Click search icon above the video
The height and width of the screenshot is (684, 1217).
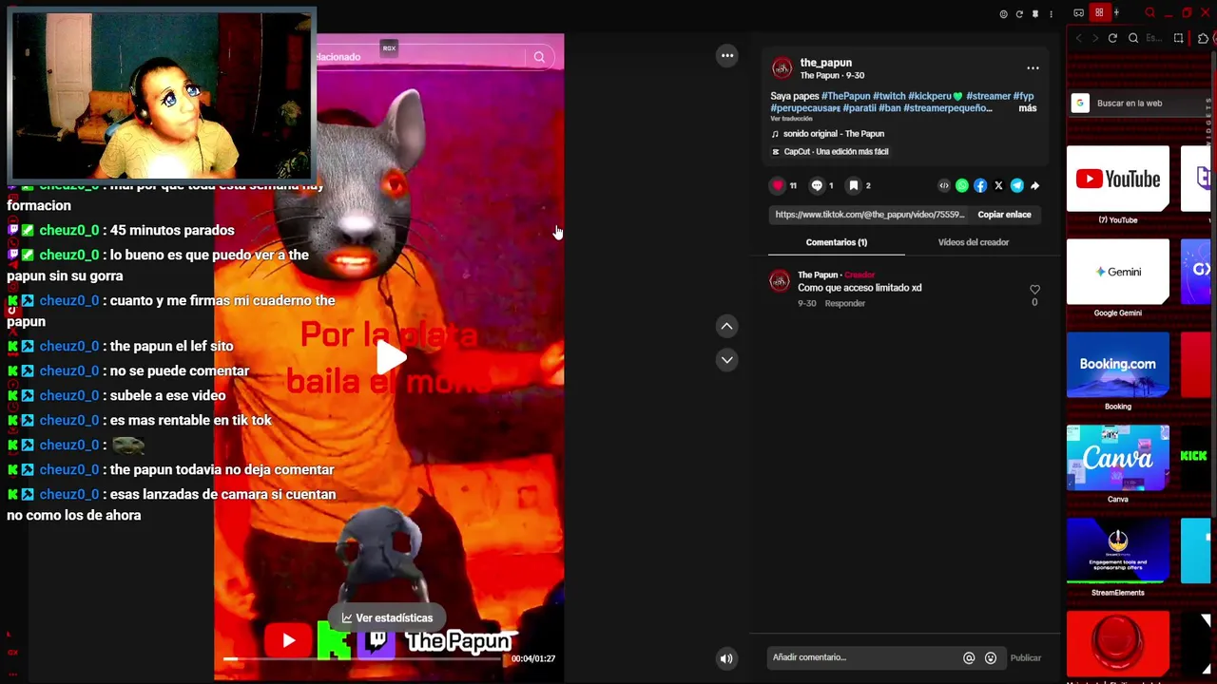(539, 57)
